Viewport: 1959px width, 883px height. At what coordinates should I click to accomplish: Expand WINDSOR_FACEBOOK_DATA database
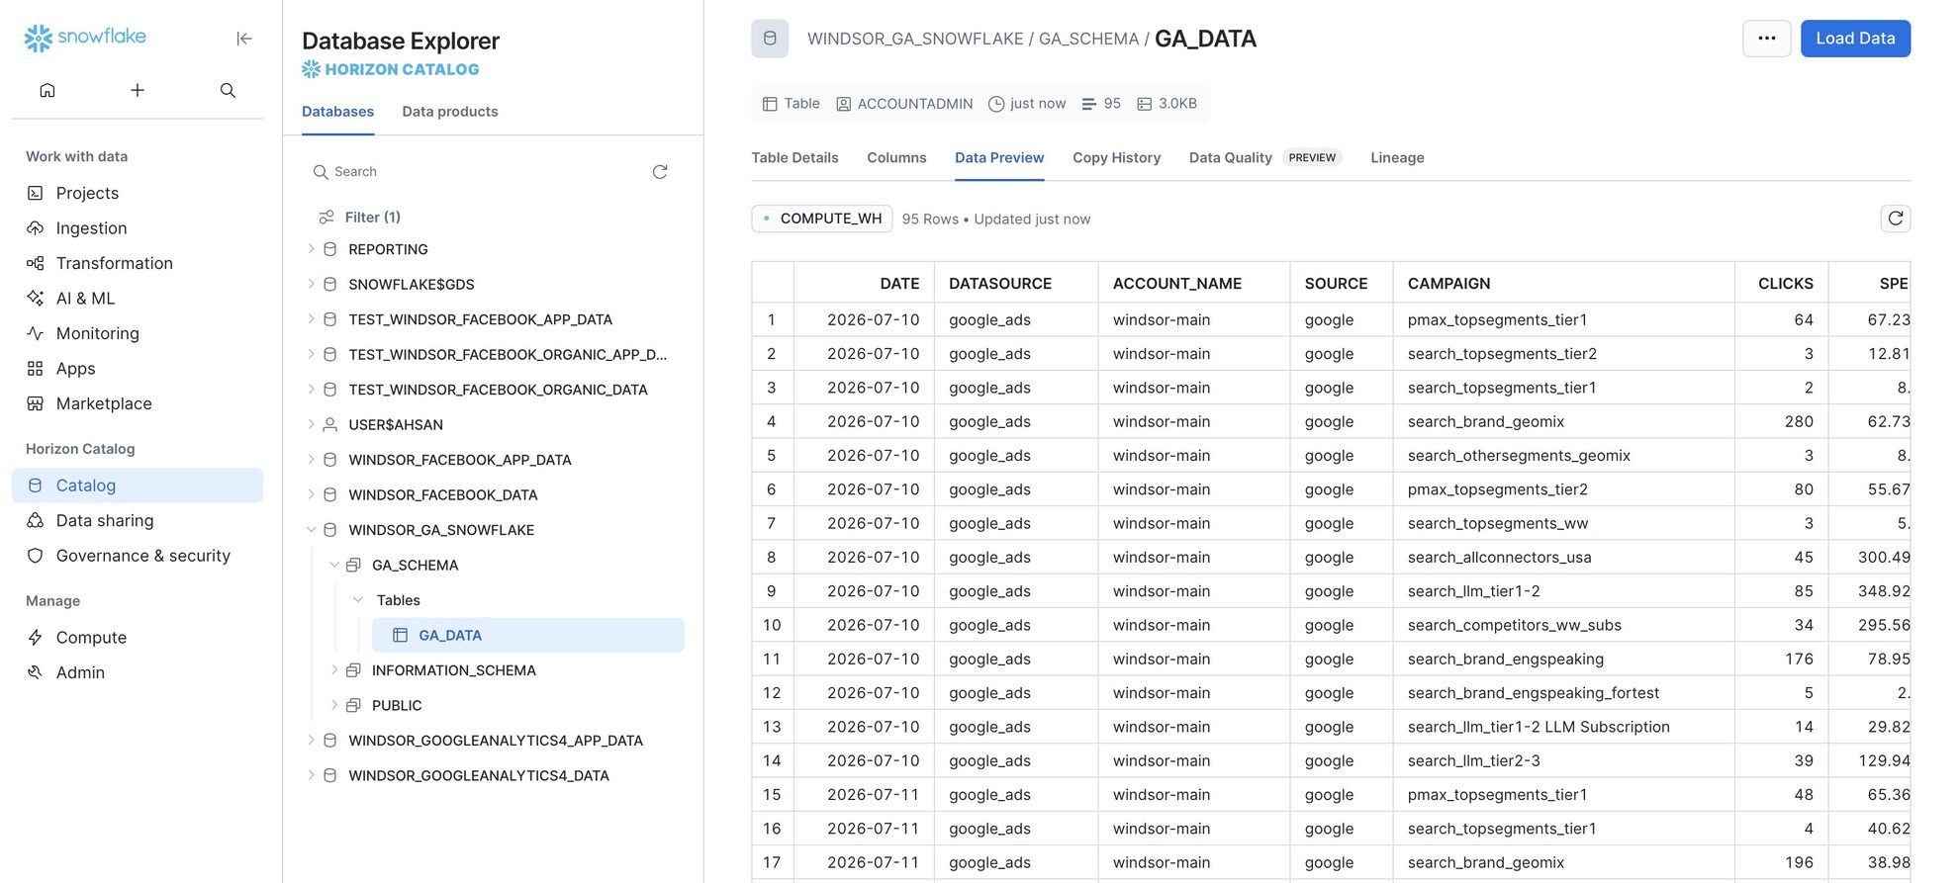(311, 494)
